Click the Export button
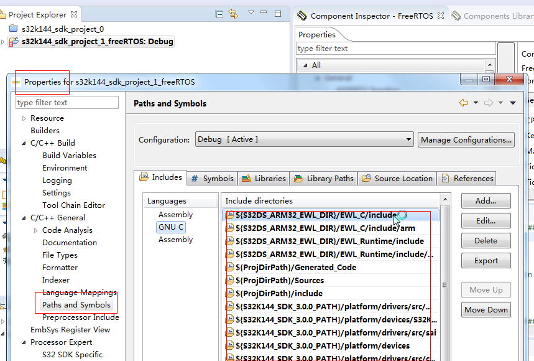The image size is (534, 361). coord(486,260)
